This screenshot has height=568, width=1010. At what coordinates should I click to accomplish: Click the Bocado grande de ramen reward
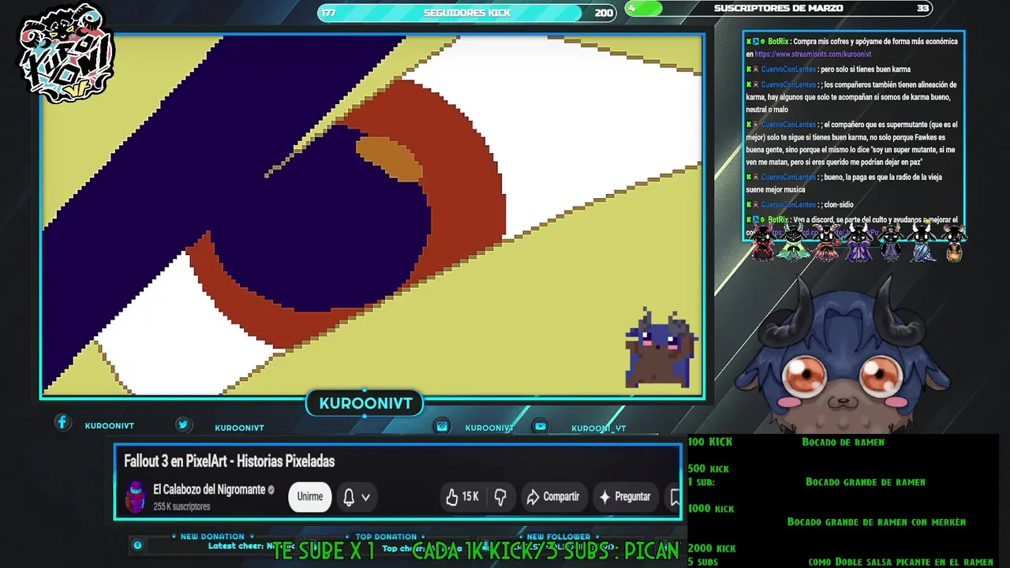click(x=866, y=482)
